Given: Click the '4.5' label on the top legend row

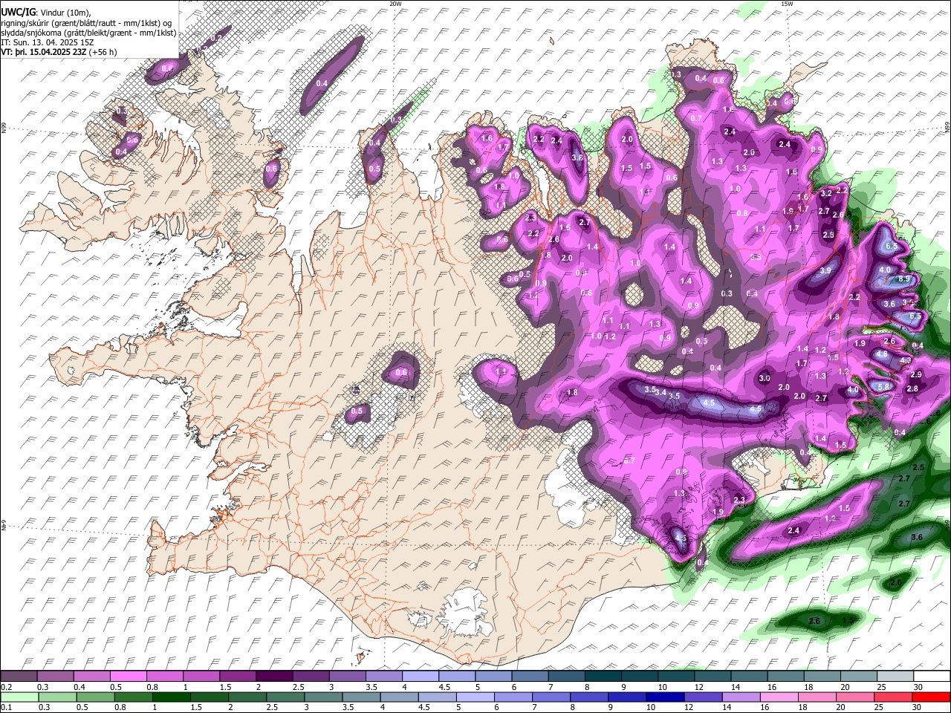Looking at the screenshot, I should pos(444,687).
